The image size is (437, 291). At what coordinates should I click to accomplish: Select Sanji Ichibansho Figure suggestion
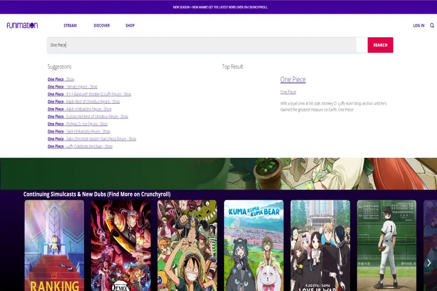pyautogui.click(x=79, y=131)
